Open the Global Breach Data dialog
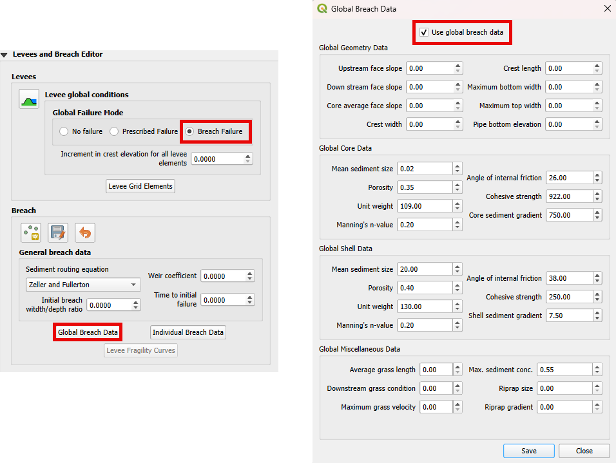 tap(88, 332)
